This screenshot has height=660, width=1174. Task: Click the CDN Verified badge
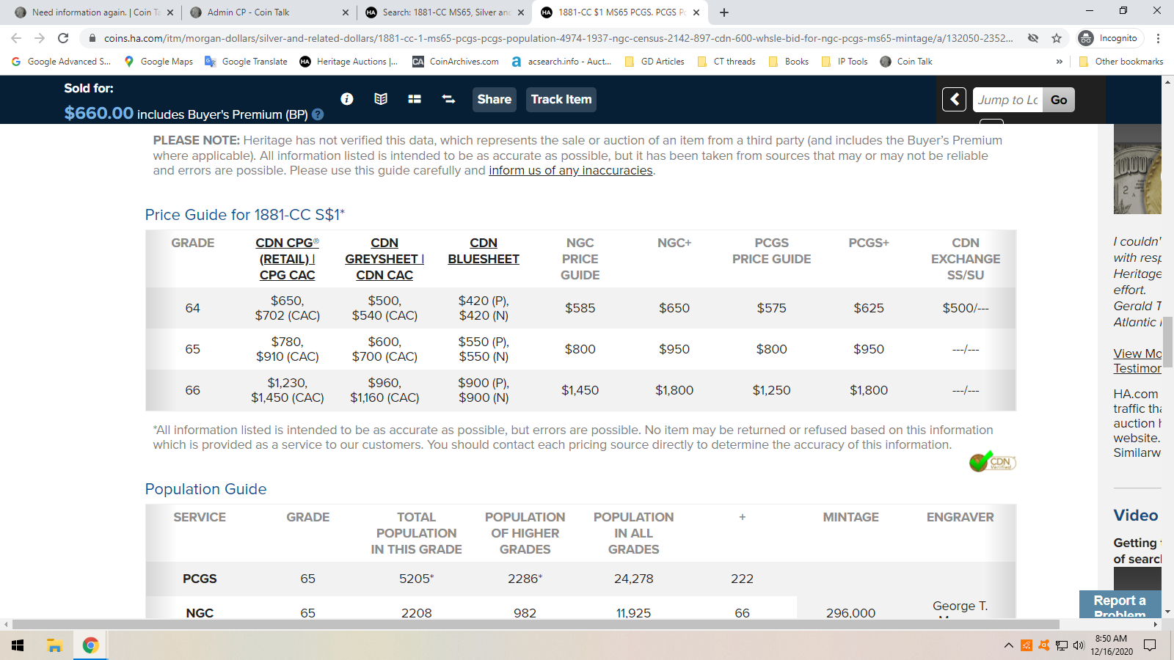point(993,462)
